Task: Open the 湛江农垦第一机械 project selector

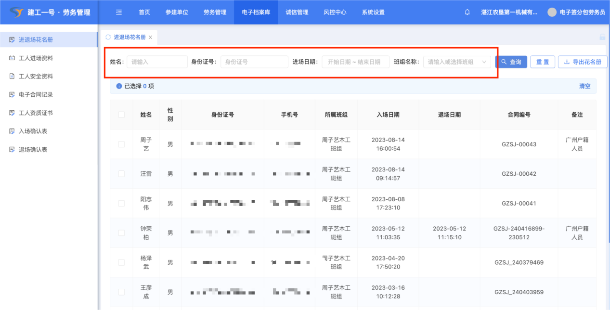Action: click(509, 13)
